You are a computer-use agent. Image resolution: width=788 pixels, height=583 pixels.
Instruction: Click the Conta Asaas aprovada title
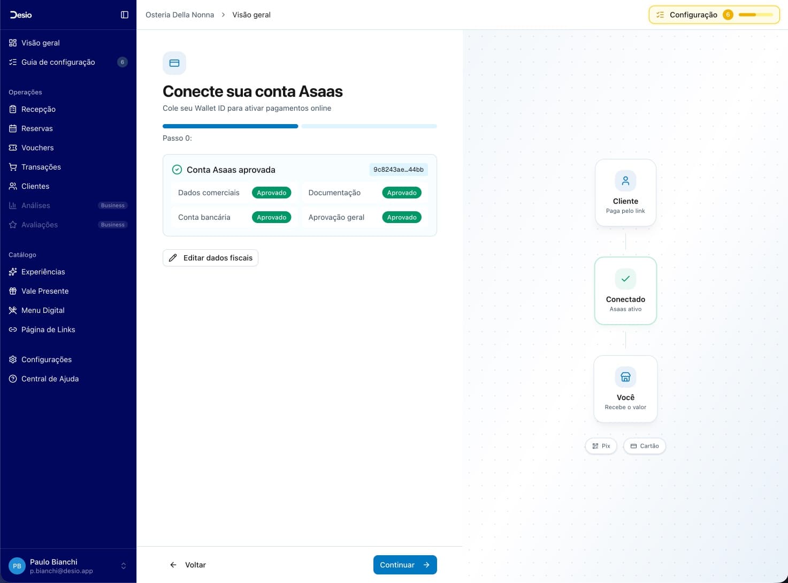pyautogui.click(x=231, y=170)
